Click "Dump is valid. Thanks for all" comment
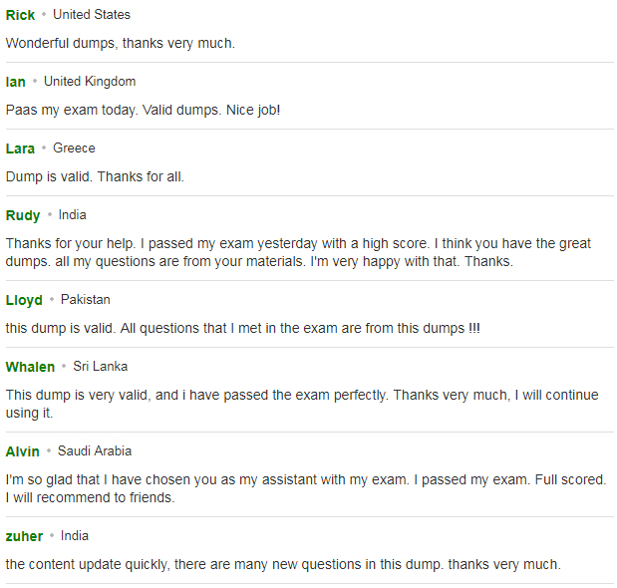 point(95,177)
